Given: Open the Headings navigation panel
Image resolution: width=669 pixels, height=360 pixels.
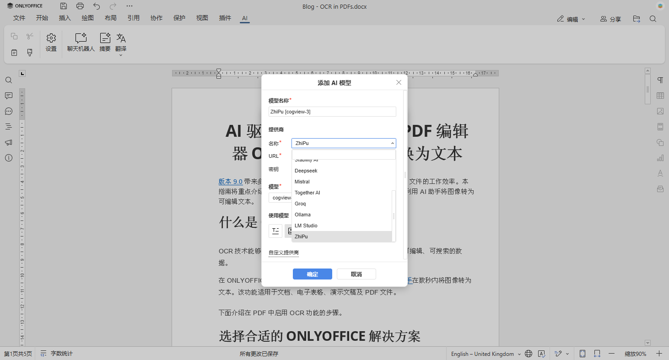Looking at the screenshot, I should pyautogui.click(x=8, y=127).
